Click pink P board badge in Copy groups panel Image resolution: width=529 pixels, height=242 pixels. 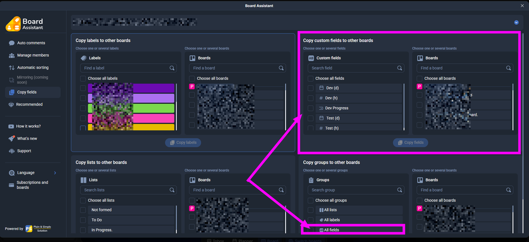(x=419, y=208)
